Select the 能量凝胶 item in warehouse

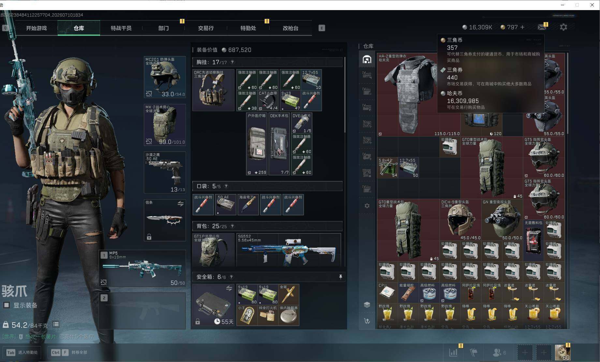408,293
